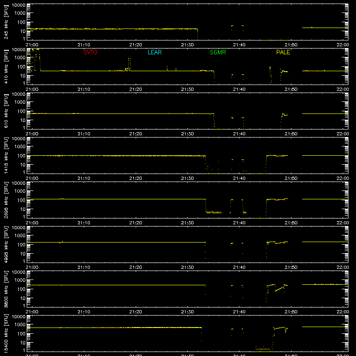356x356 pixels.
Task: Click 22:00 tick label under 4995 MHz panel
Action: (343, 267)
